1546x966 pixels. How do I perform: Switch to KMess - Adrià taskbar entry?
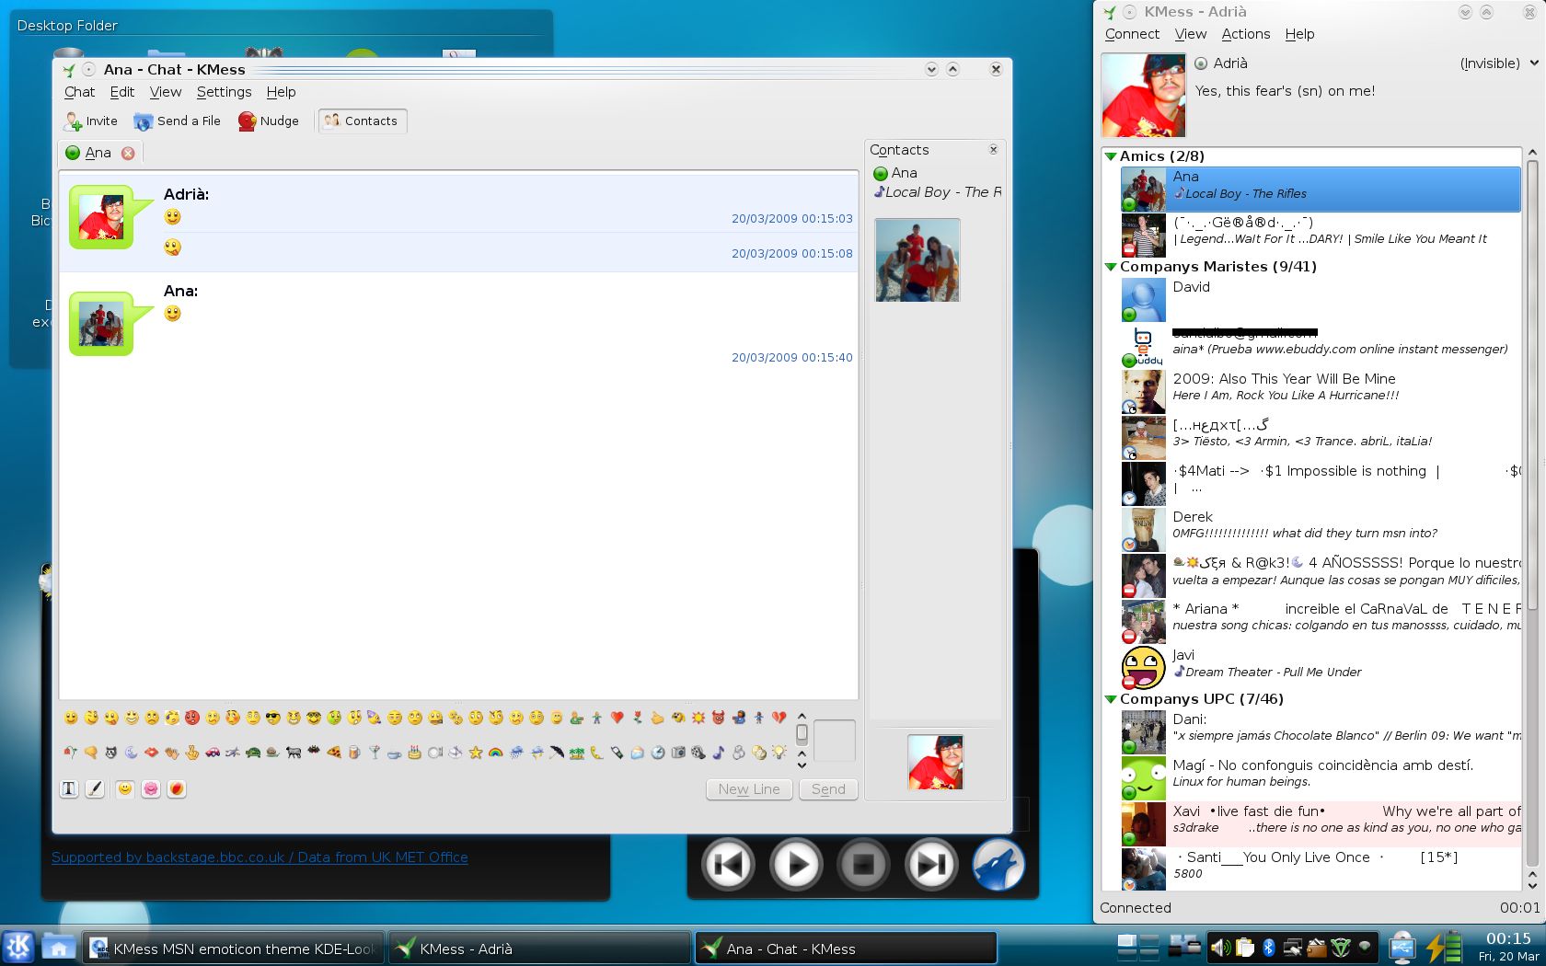[x=538, y=949]
